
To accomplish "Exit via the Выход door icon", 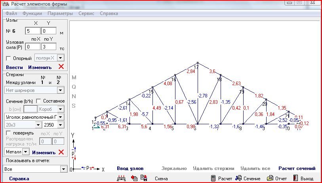I will (303, 178).
